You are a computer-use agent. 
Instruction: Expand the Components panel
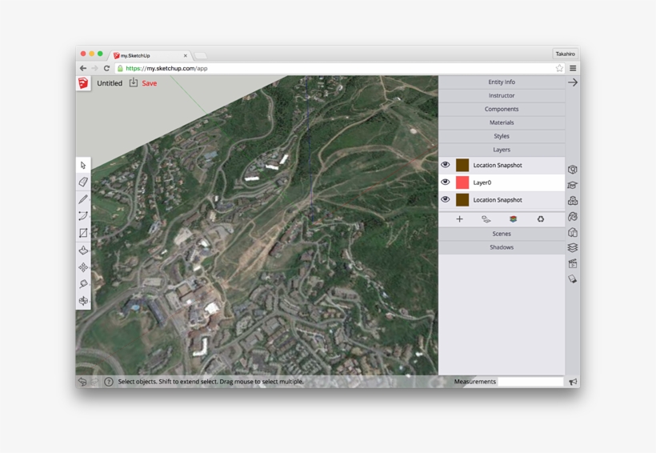tap(502, 109)
